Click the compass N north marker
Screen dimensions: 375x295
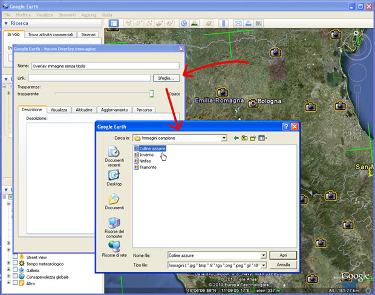click(x=356, y=33)
